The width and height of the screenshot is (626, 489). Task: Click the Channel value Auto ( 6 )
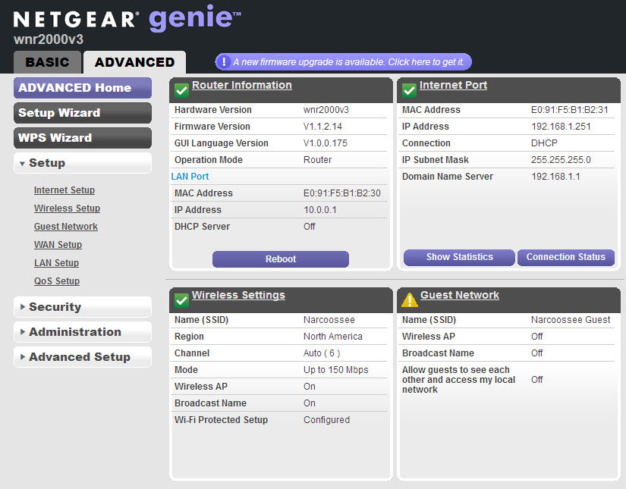tap(322, 353)
